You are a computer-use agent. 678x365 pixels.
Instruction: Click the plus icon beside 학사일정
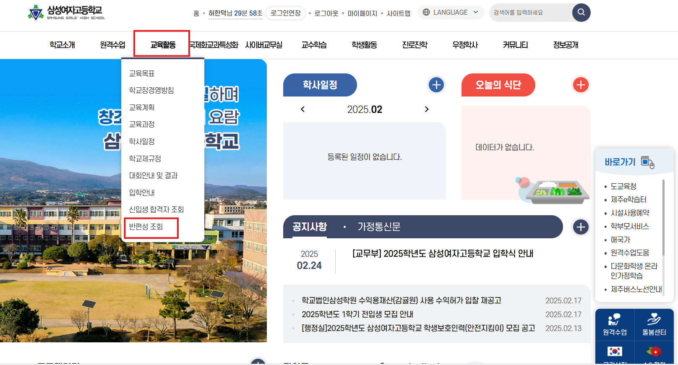pos(436,85)
